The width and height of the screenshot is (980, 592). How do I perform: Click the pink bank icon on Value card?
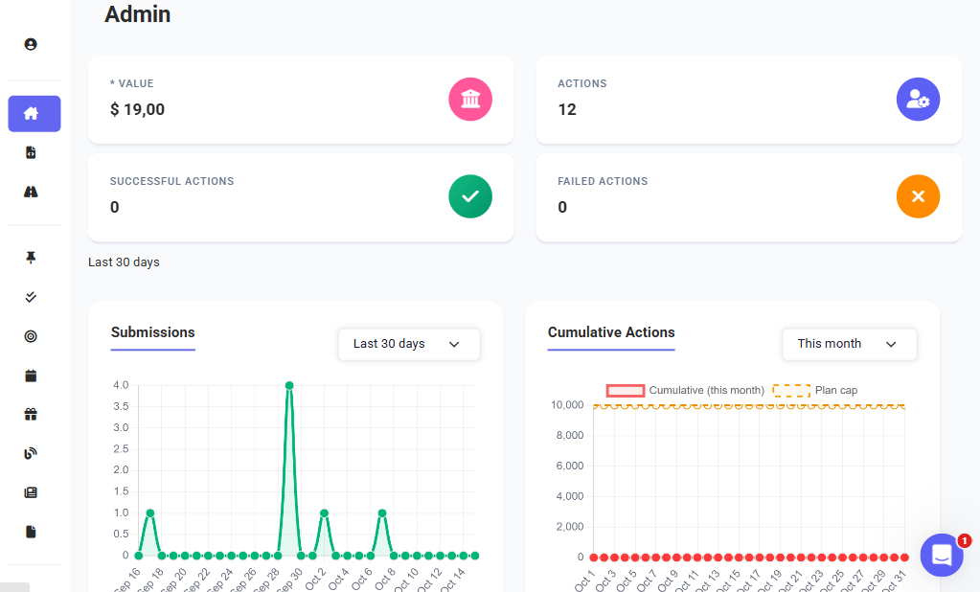coord(470,99)
